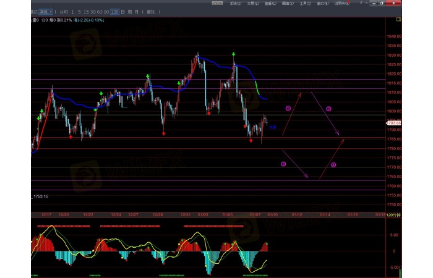
Task: Open the 工具 menu in menu bar
Action: (x=305, y=3)
